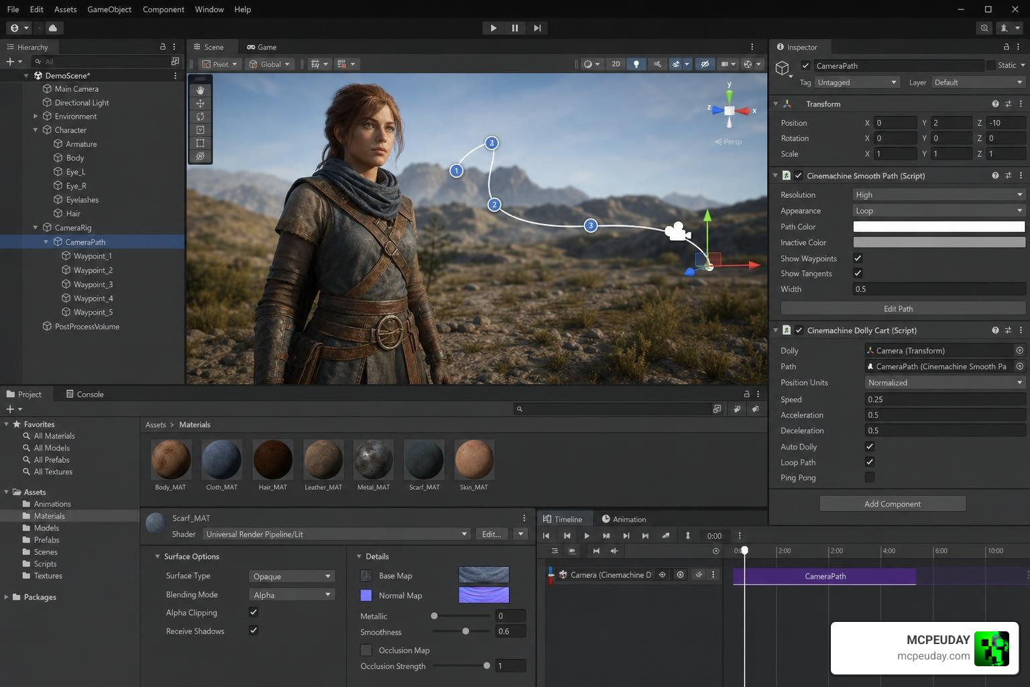Image resolution: width=1030 pixels, height=687 pixels.
Task: Click the add plus icon in Hierarchy
Action: [10, 62]
